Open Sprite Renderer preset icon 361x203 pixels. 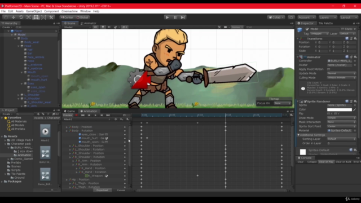(351, 101)
